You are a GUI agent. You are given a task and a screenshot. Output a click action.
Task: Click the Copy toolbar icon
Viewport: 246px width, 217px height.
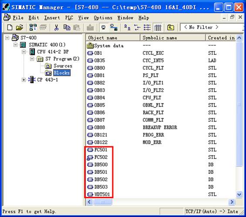click(67, 28)
